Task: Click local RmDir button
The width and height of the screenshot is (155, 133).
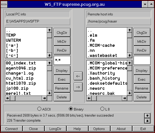Action: tap(62, 50)
